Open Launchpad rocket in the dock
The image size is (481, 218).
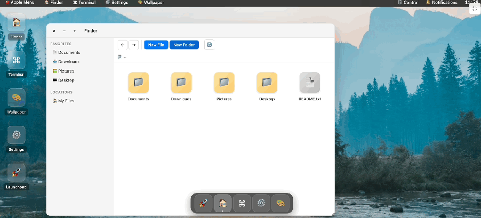point(203,203)
